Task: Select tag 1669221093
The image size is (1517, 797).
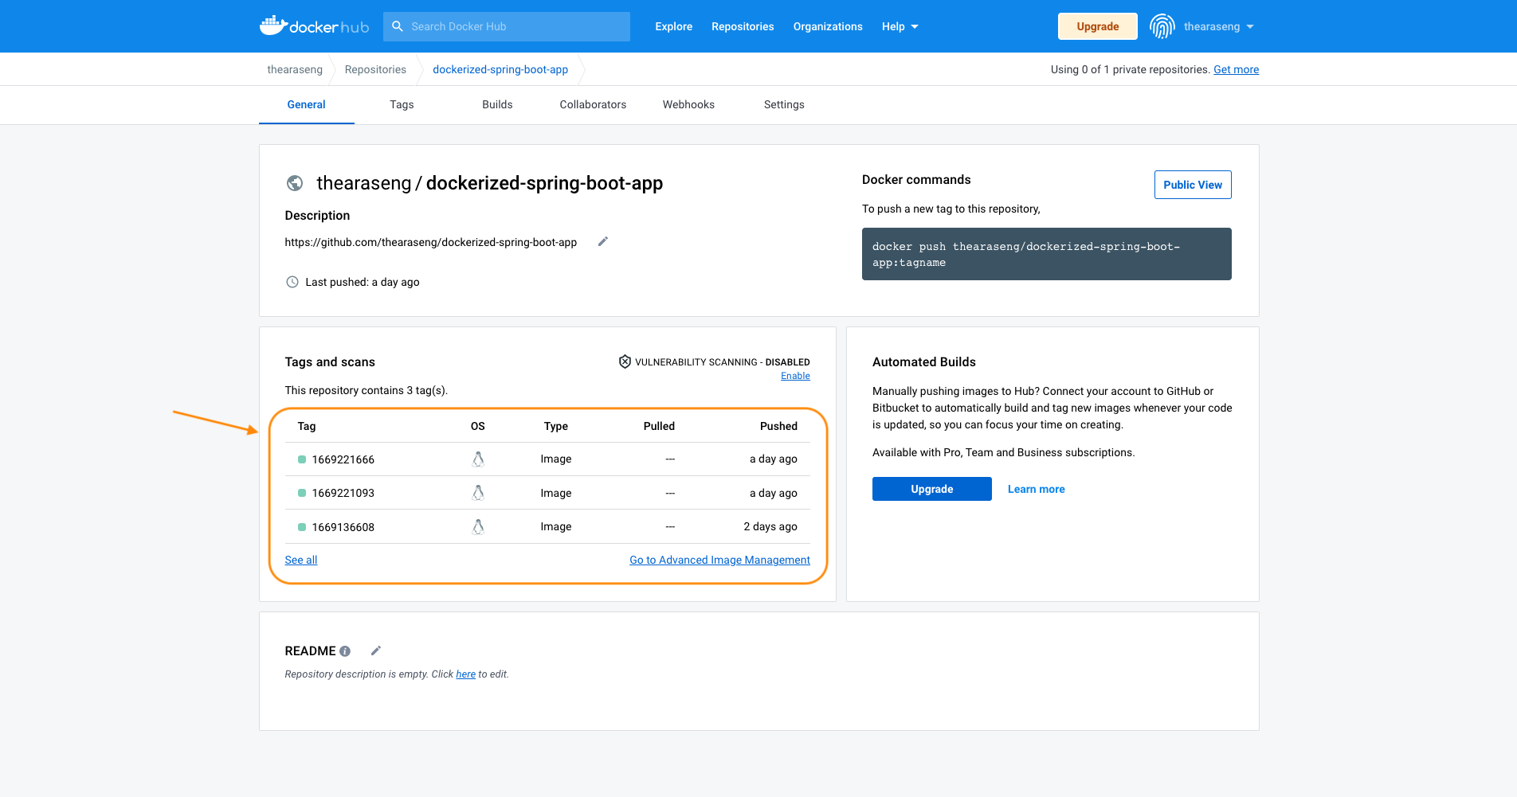Action: [x=343, y=493]
